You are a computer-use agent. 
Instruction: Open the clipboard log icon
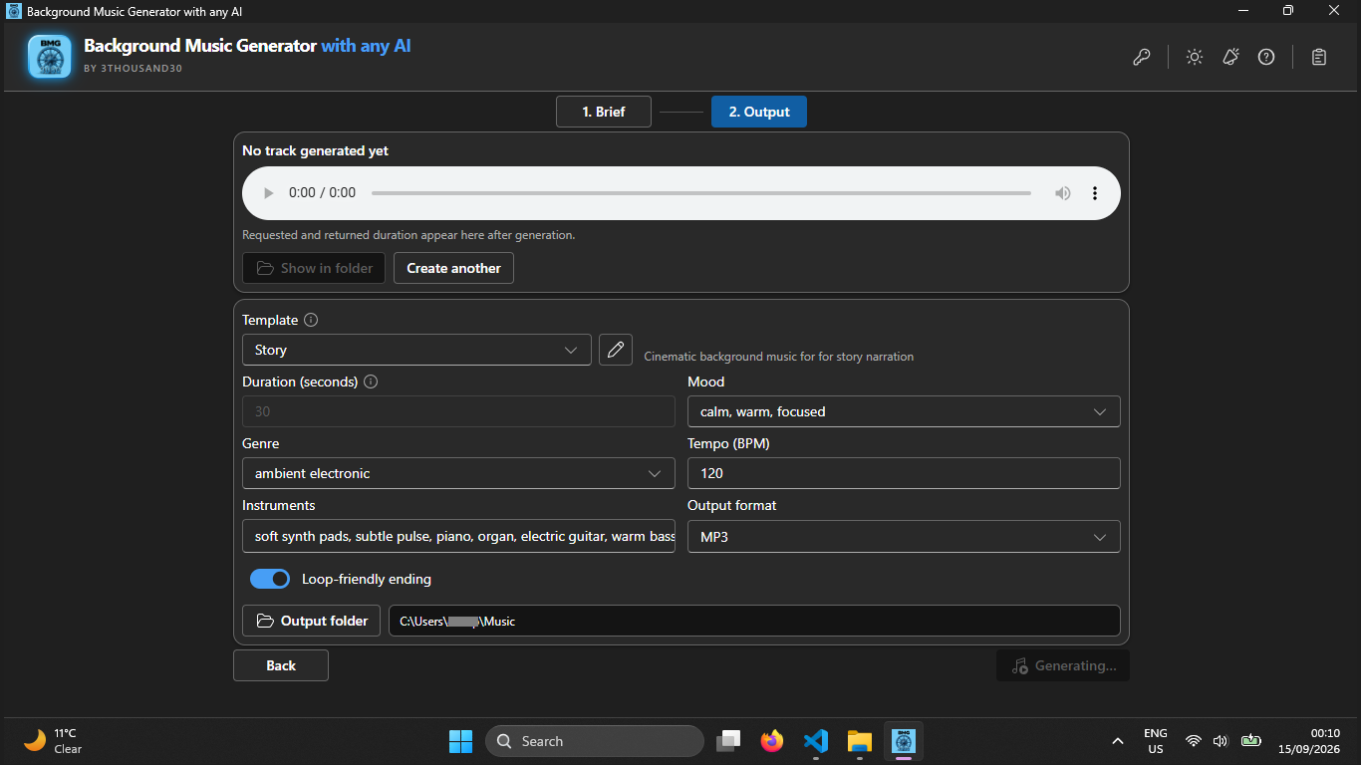pyautogui.click(x=1319, y=57)
